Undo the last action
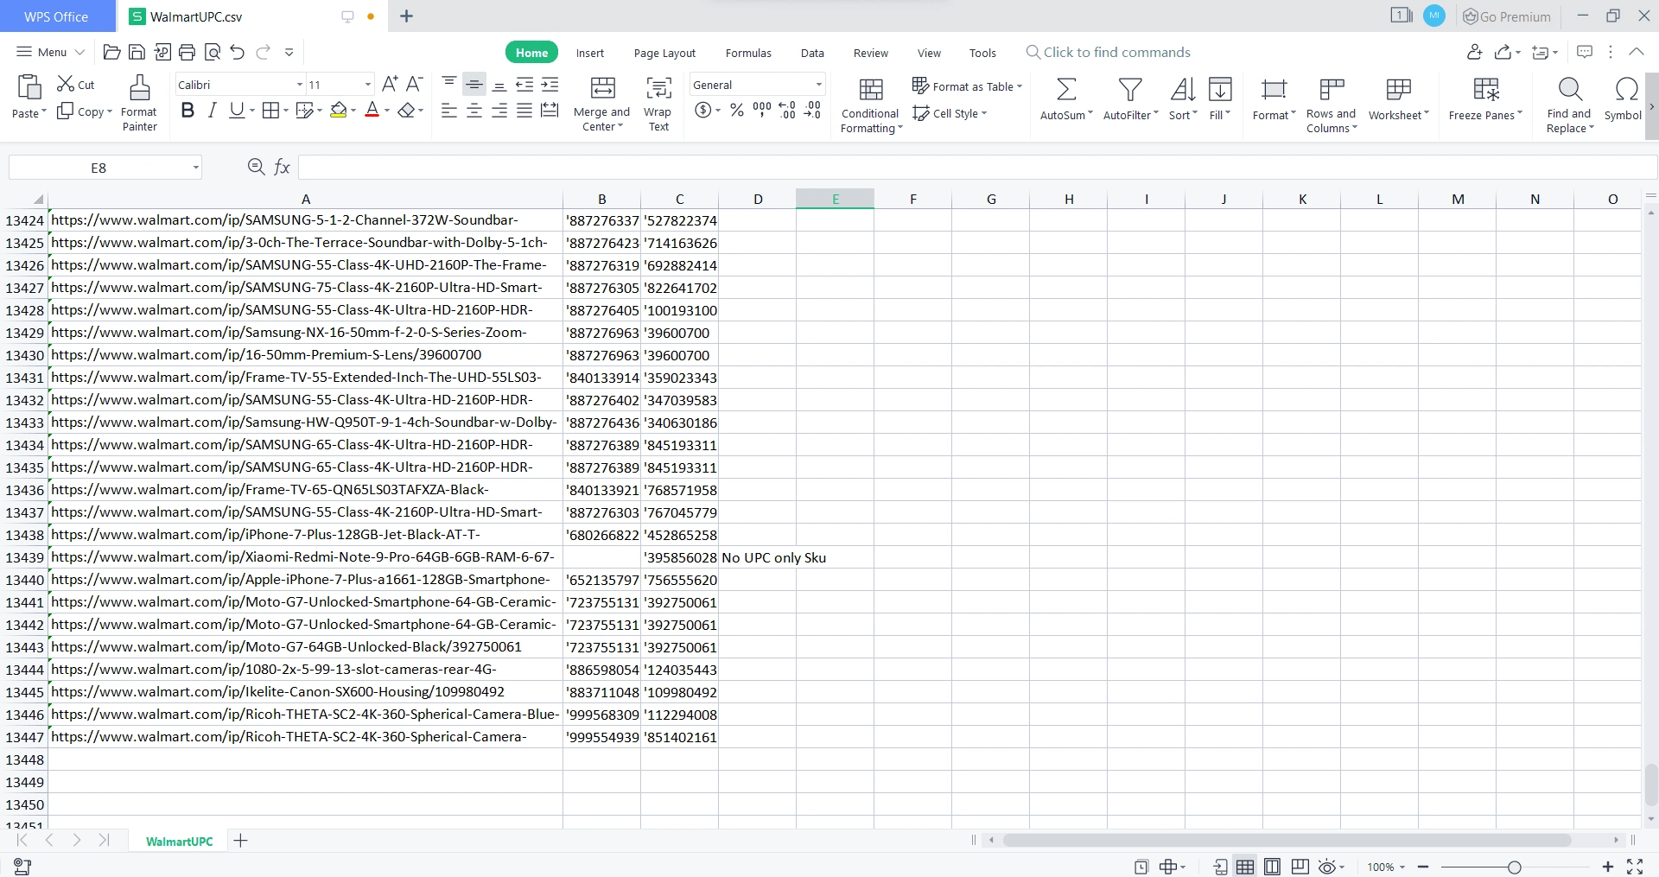1659x877 pixels. 238,53
